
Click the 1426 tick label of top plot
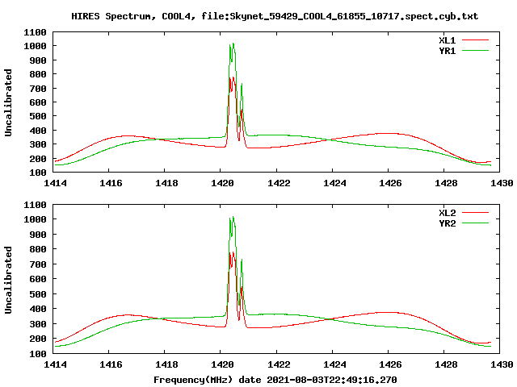pyautogui.click(x=390, y=183)
